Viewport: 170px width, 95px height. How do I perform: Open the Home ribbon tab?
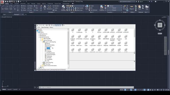(x=7, y=3)
